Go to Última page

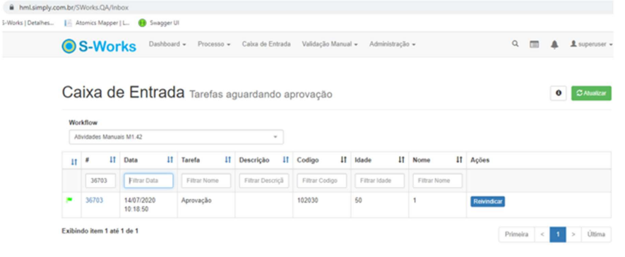[596, 234]
